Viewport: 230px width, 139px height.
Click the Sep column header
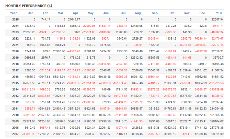tap(155, 13)
